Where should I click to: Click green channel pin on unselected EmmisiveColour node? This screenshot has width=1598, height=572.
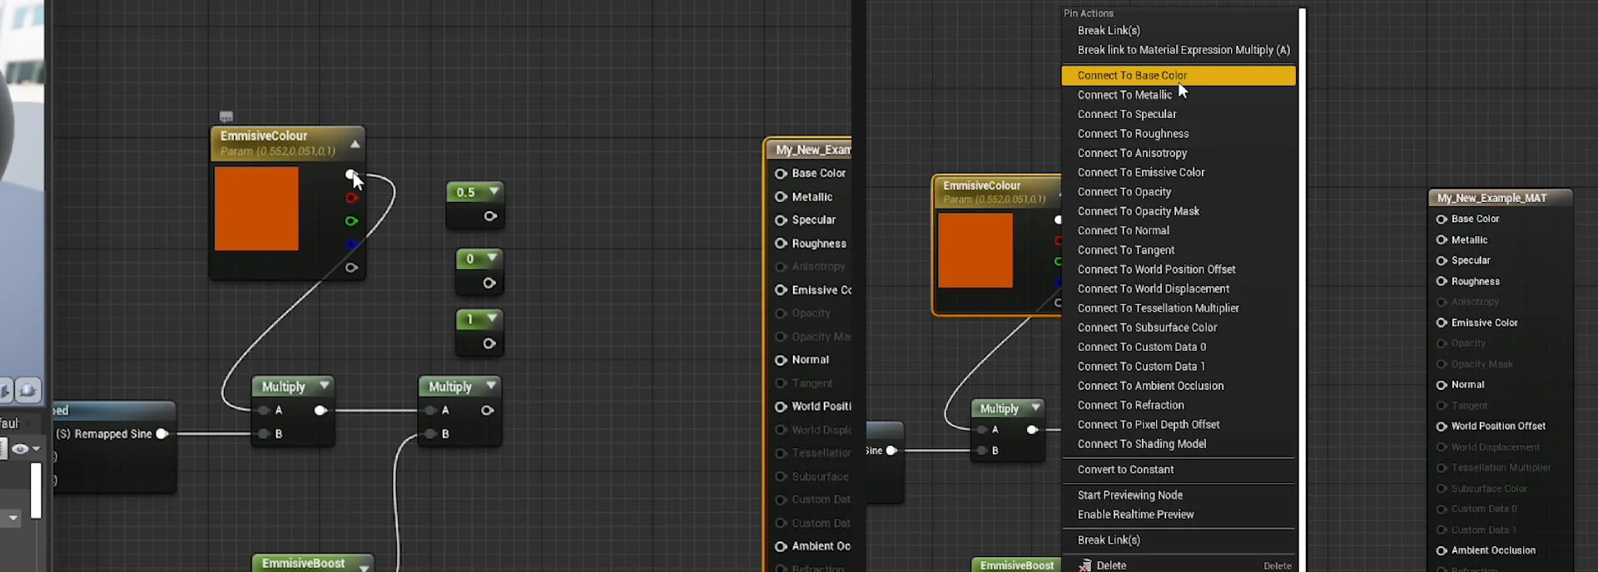coord(351,221)
